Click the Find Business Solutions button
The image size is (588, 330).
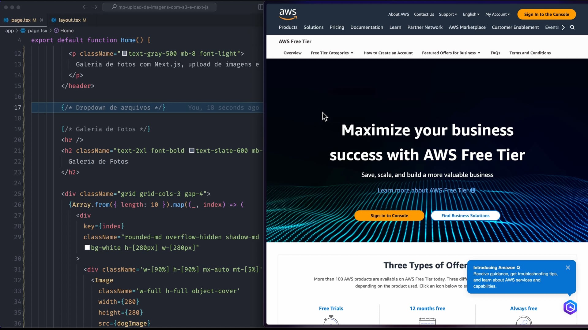tap(465, 216)
